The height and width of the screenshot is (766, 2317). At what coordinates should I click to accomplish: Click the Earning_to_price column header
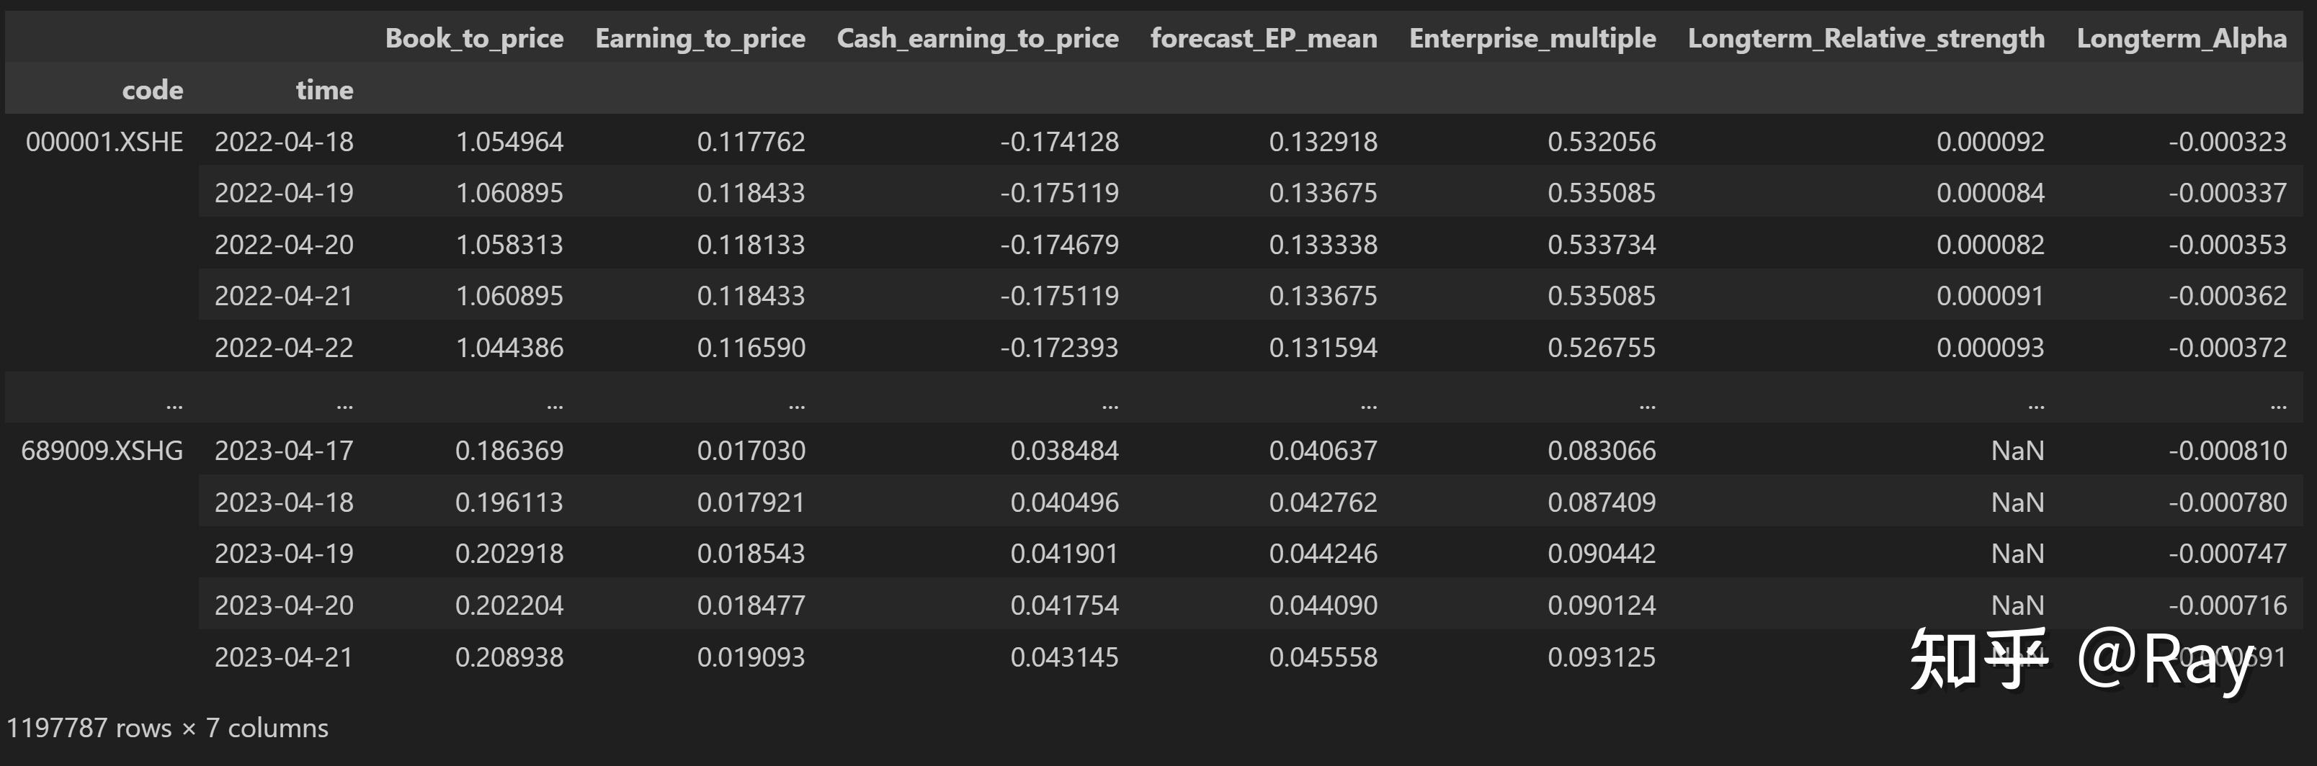click(x=700, y=37)
